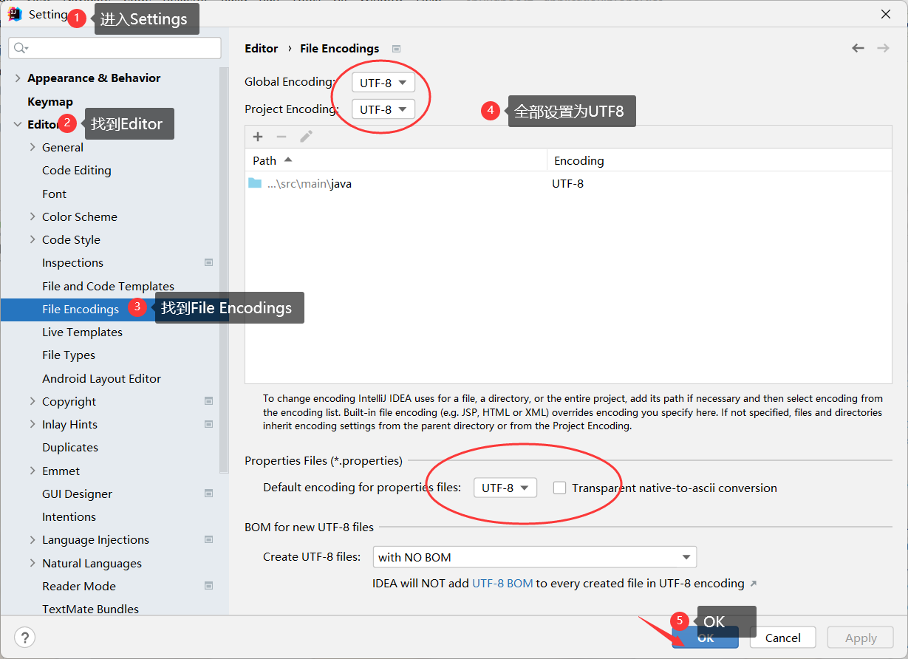Image resolution: width=908 pixels, height=659 pixels.
Task: Open the Font settings page
Action: point(55,194)
